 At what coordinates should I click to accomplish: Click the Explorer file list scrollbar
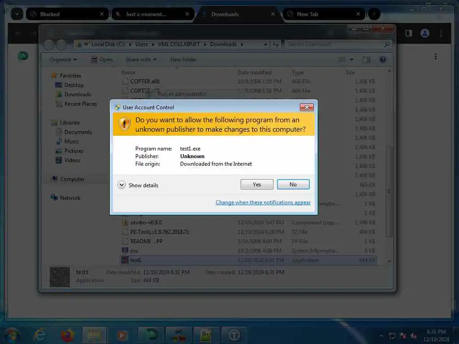pyautogui.click(x=389, y=191)
